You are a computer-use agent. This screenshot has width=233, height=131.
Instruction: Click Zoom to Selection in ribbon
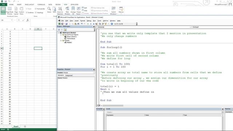[60, 11]
